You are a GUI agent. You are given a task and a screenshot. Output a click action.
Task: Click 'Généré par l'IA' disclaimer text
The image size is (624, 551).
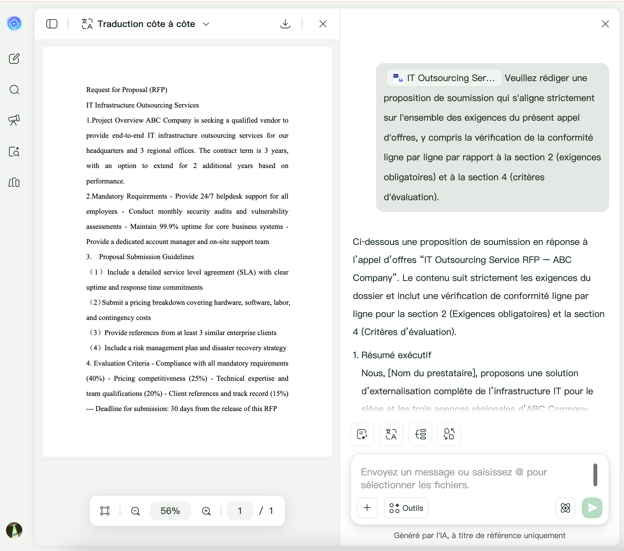(479, 535)
